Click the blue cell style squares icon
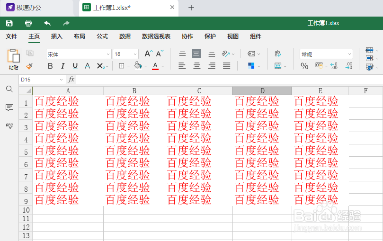 [251, 66]
